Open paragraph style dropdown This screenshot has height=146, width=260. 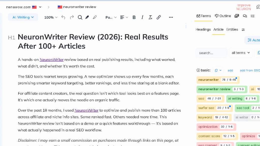[x=111, y=17]
